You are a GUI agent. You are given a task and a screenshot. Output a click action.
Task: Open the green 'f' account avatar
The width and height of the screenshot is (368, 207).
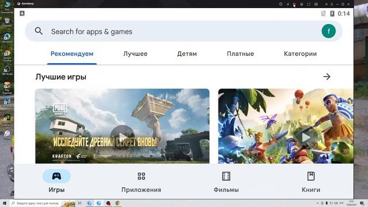point(328,31)
